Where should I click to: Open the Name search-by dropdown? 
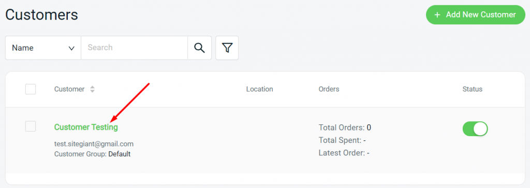[43, 48]
